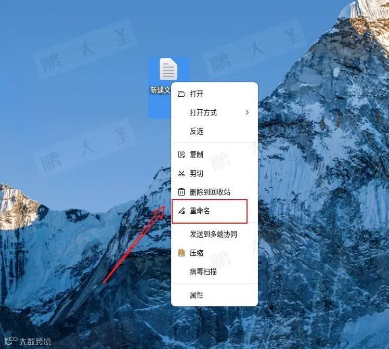Choose the 重命名 text label
This screenshot has width=389, height=349.
click(200, 211)
